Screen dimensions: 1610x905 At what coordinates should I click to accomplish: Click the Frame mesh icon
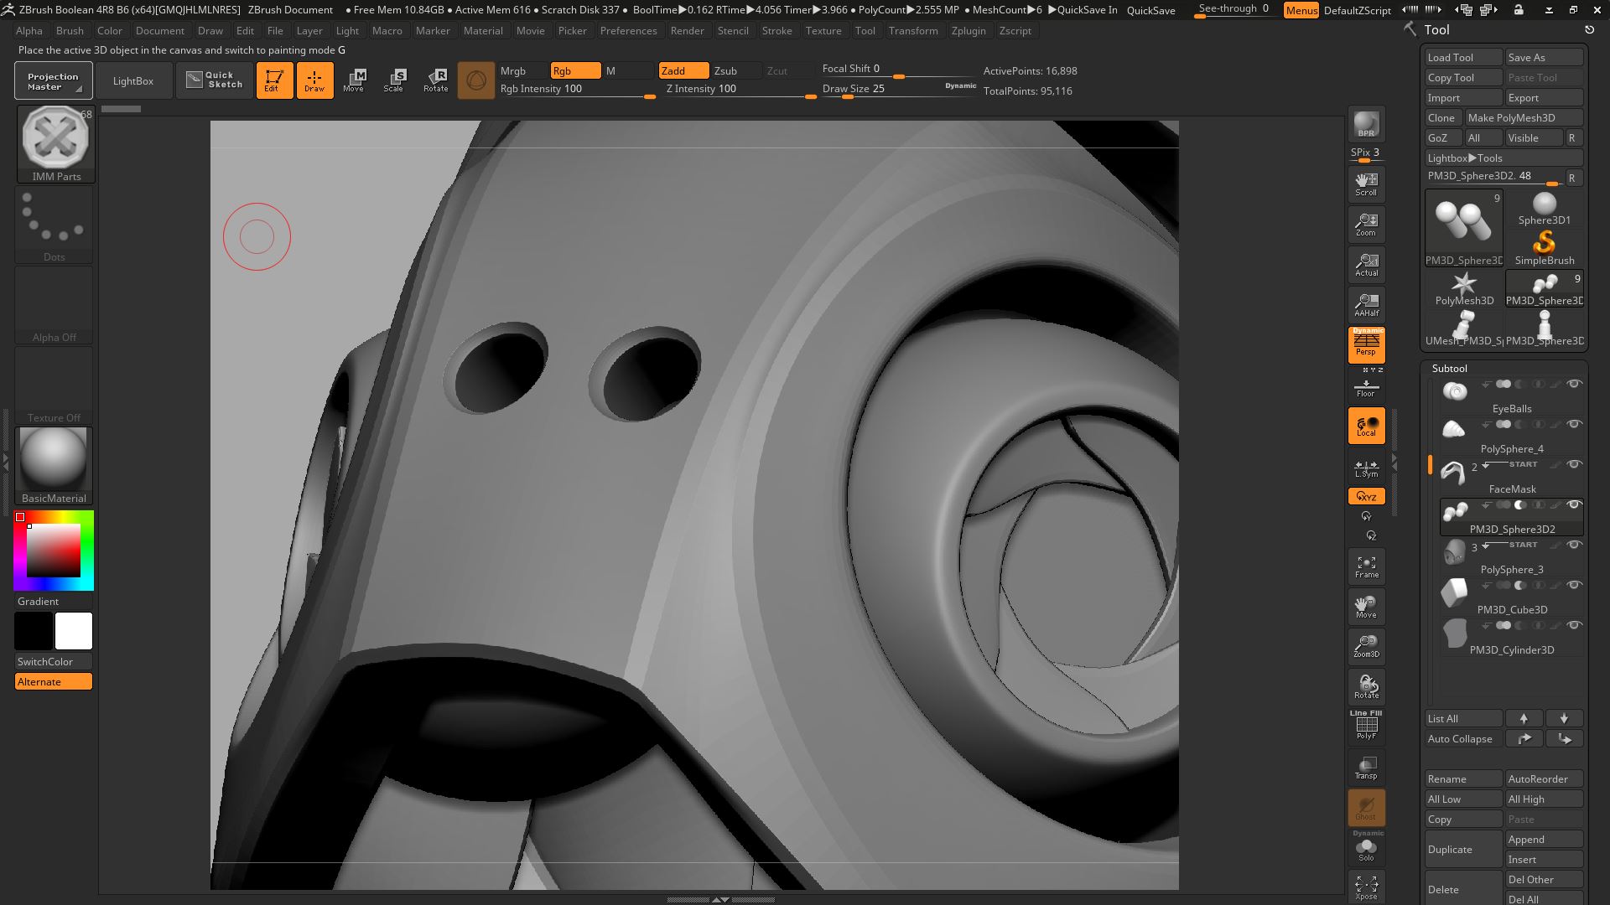tap(1366, 566)
